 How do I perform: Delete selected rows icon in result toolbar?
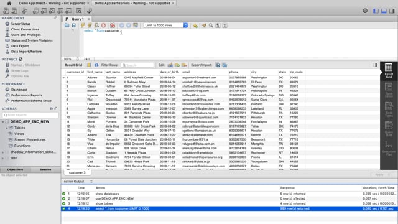(x=184, y=65)
